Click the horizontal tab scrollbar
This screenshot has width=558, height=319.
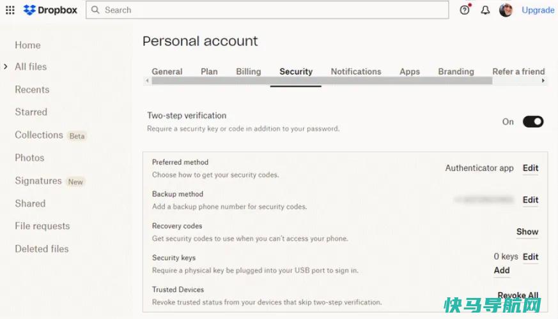[x=322, y=81]
